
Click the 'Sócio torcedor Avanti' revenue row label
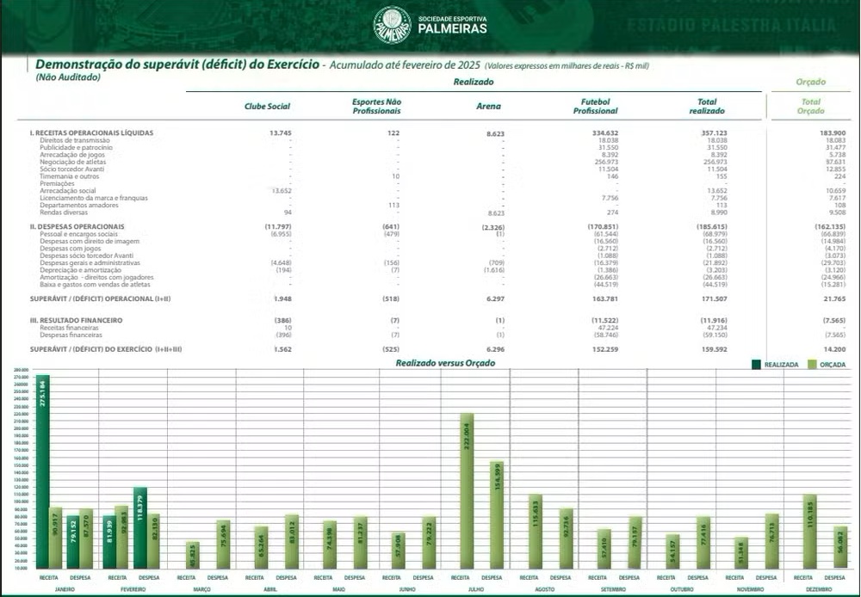pos(72,169)
